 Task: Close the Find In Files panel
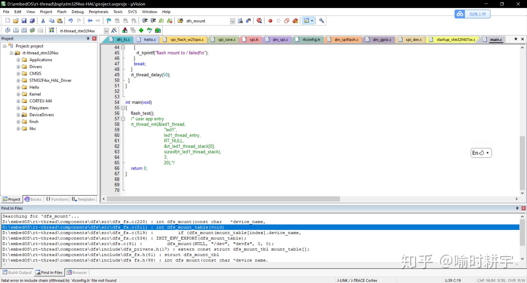pyautogui.click(x=523, y=208)
